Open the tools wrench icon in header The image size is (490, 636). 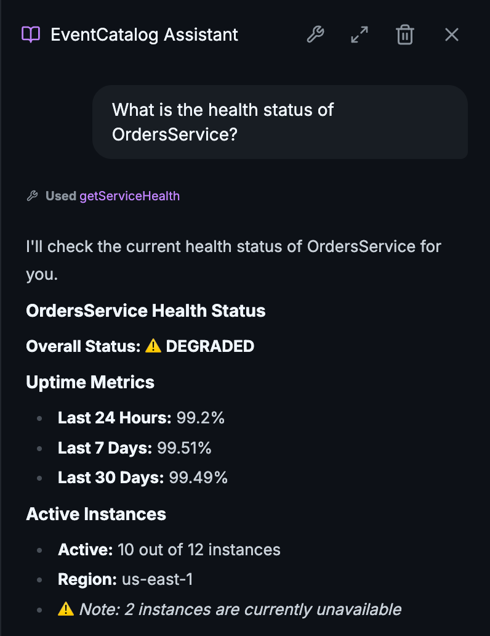coord(315,35)
